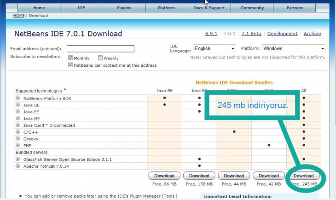The width and height of the screenshot is (336, 200).
Task: Click info icon next to Java EE row
Action: click(x=17, y=112)
